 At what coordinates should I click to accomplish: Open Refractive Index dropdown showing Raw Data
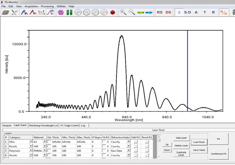[128, 150]
